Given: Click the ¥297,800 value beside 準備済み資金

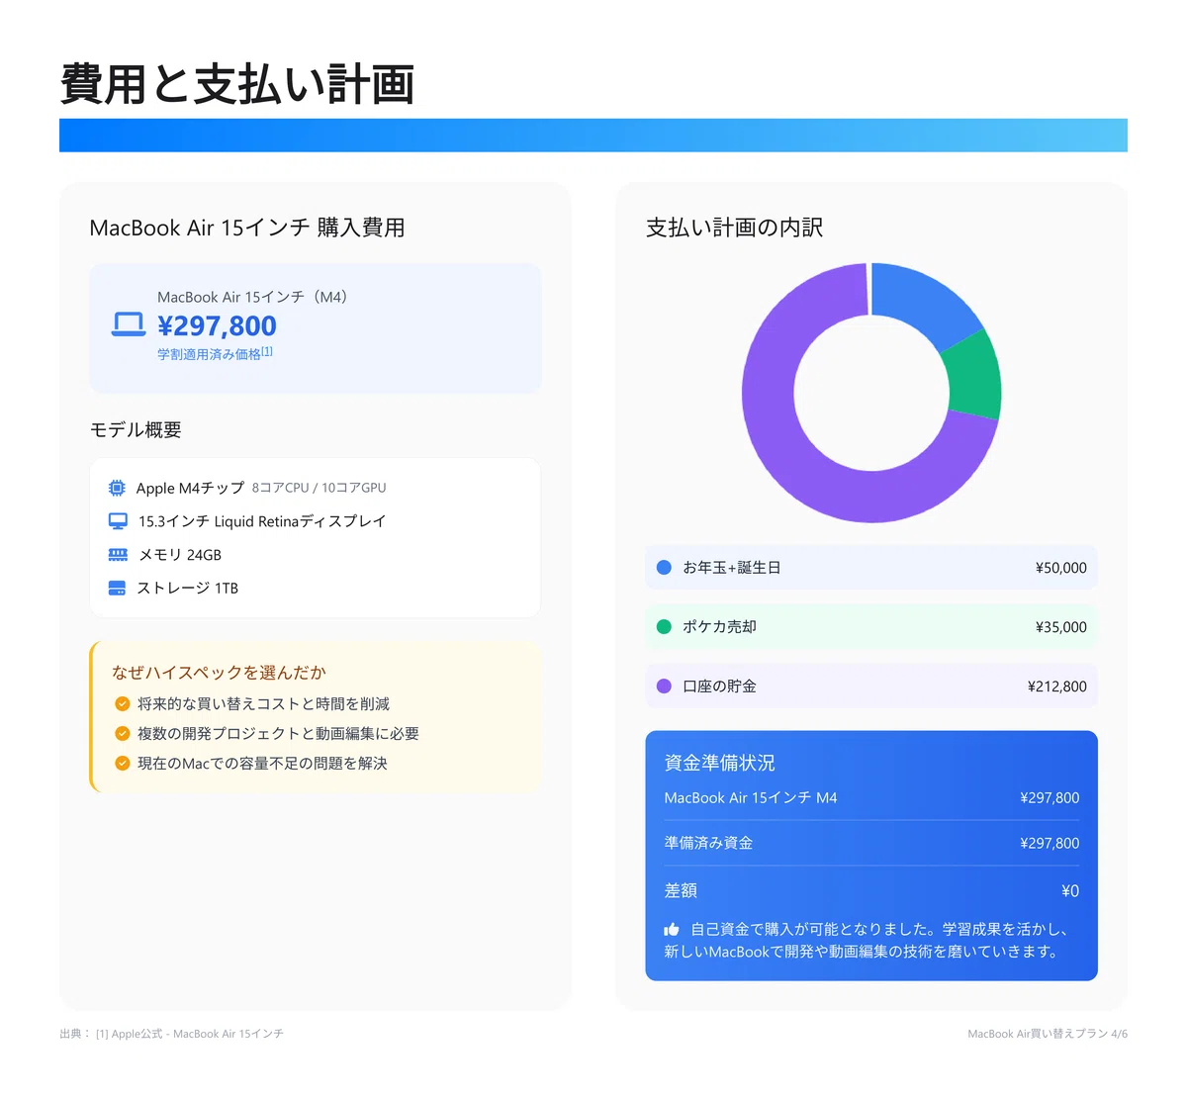Looking at the screenshot, I should click(x=1050, y=844).
